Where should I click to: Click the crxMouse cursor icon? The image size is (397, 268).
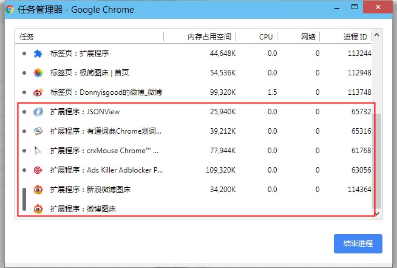[38, 151]
